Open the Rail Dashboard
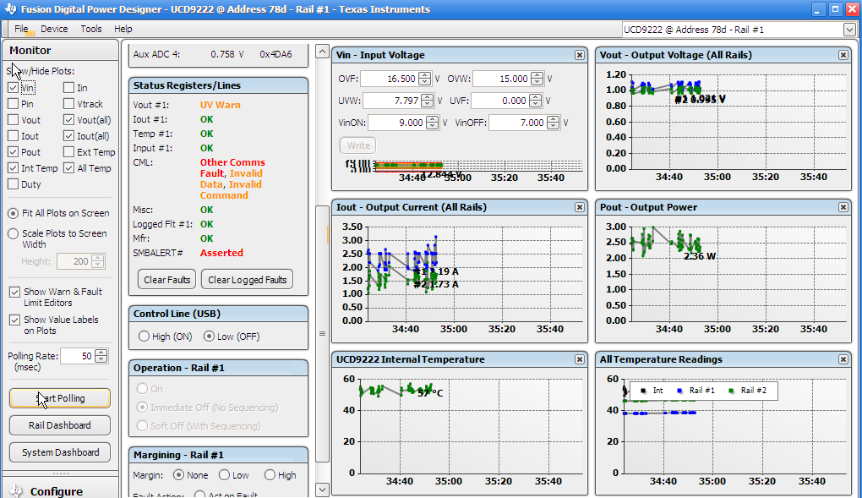The width and height of the screenshot is (862, 498). point(60,424)
